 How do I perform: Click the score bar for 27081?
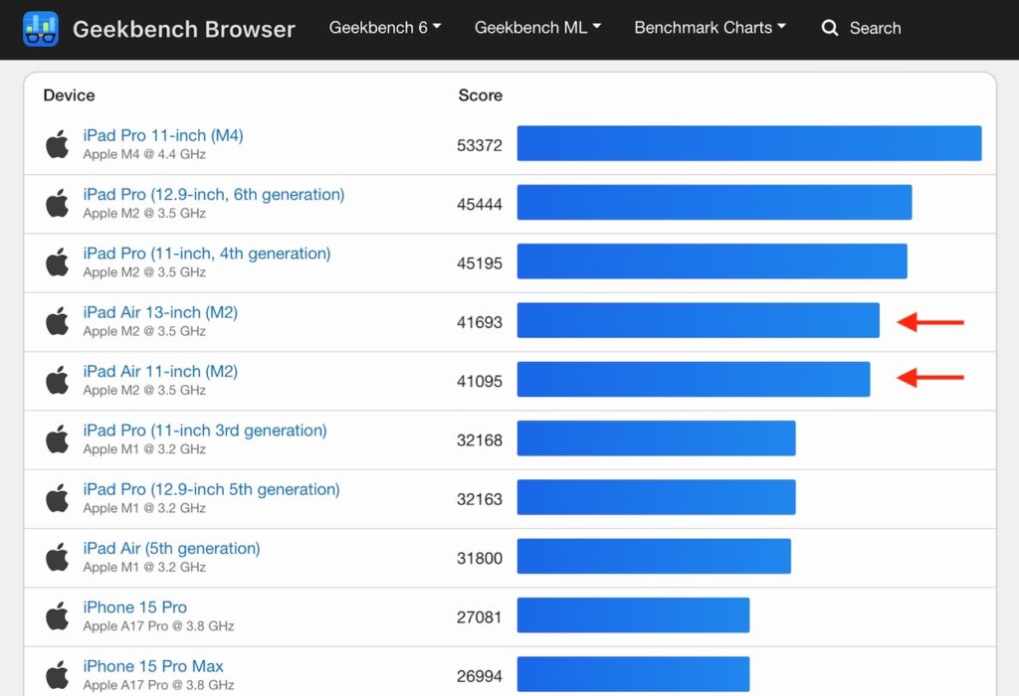coord(633,615)
